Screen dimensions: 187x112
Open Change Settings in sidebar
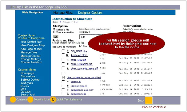31,59
